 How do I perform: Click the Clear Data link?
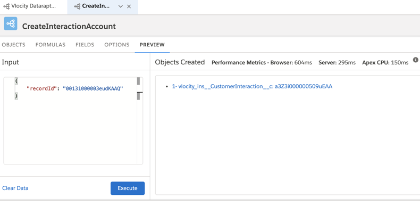pyautogui.click(x=15, y=188)
